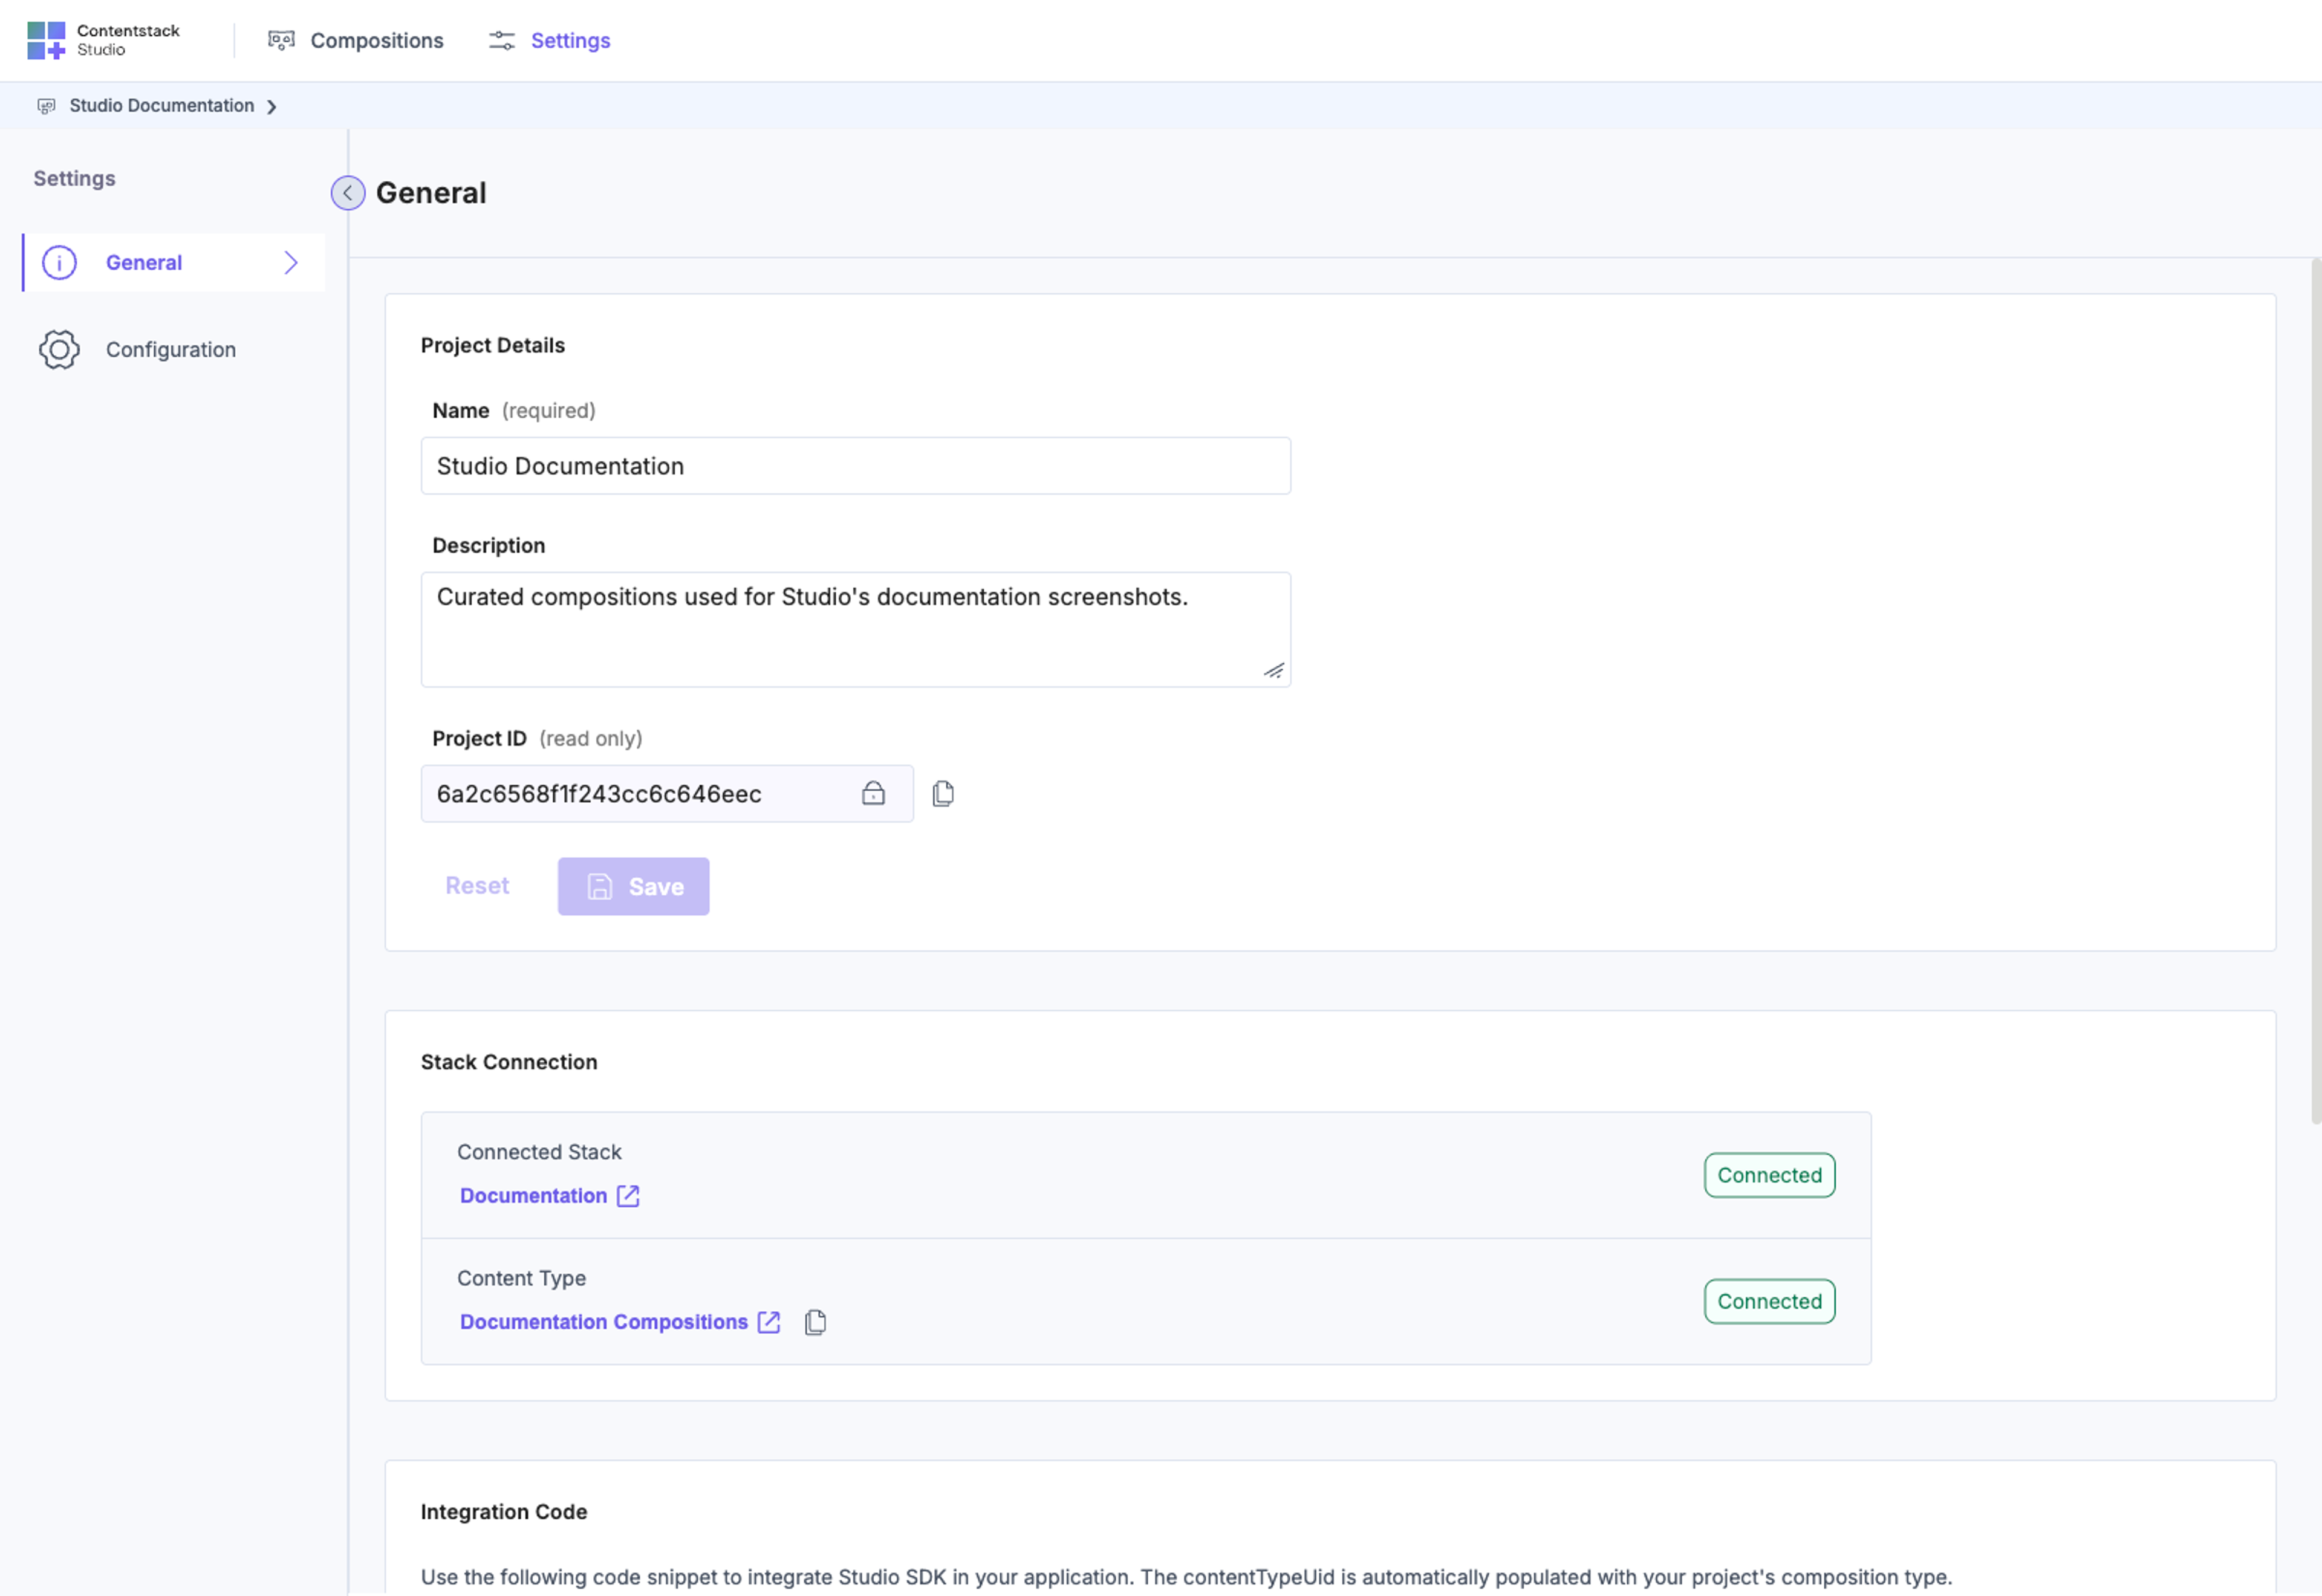Click the read-only Project ID field
Screen dimensions: 2322x1596
(667, 794)
